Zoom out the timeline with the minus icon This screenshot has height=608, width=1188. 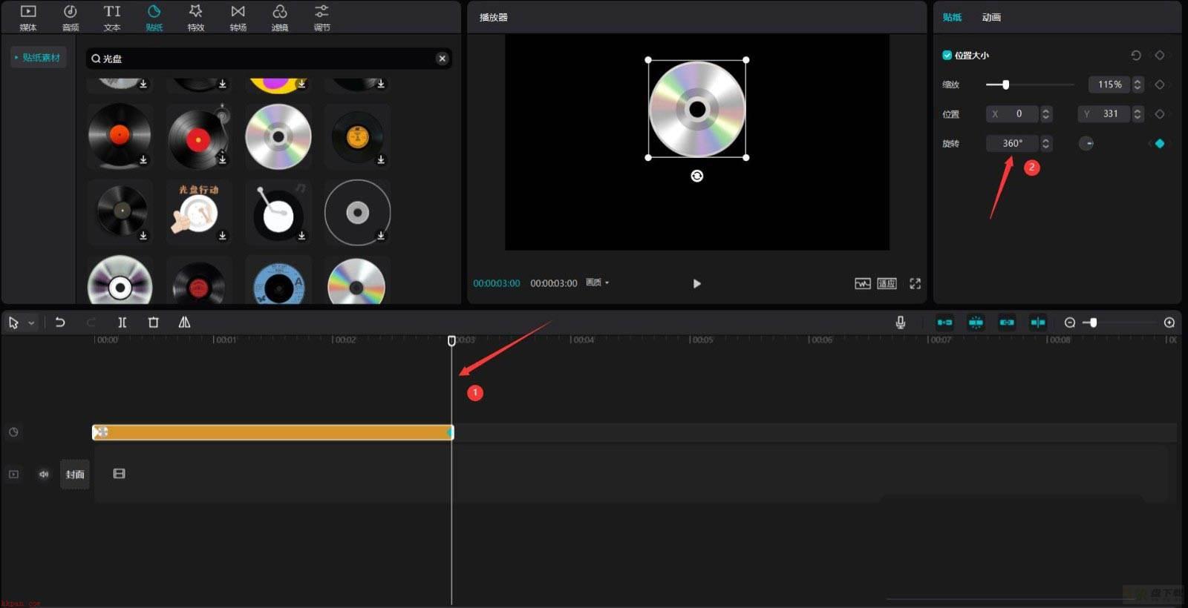(1069, 323)
